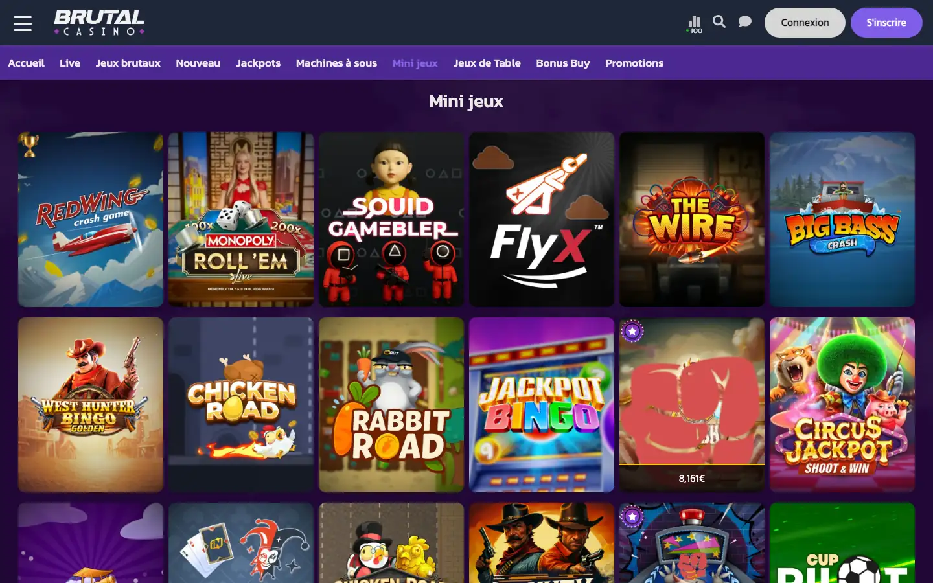Open Jeux de Table category
The image size is (933, 583).
point(487,63)
